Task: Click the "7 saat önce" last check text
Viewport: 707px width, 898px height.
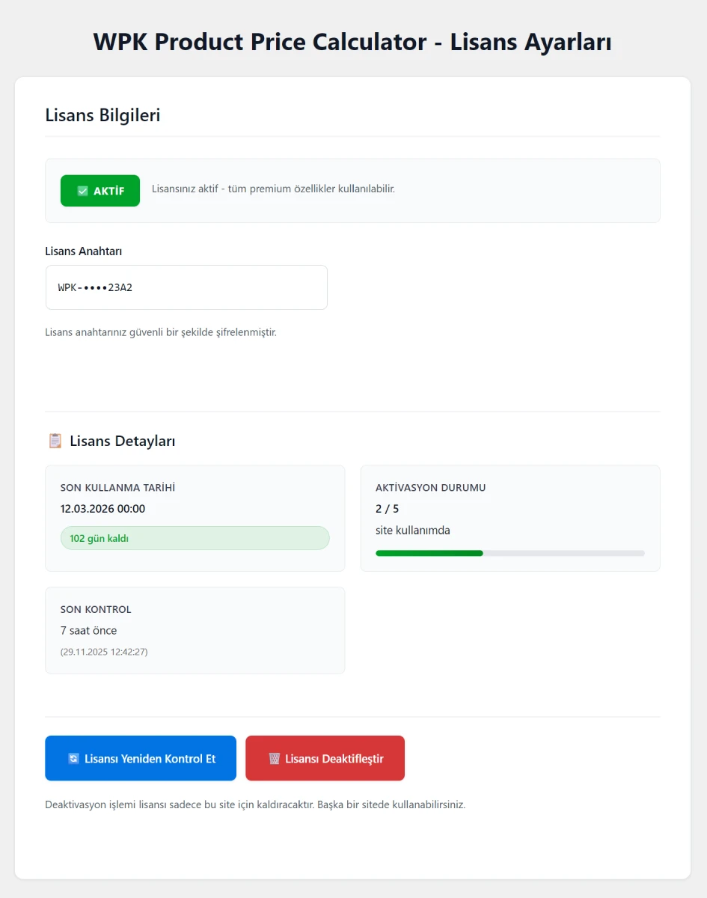Action: (88, 631)
